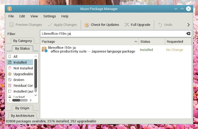
Task: Click the Apply Changes toolbar button
Action: tap(62, 25)
